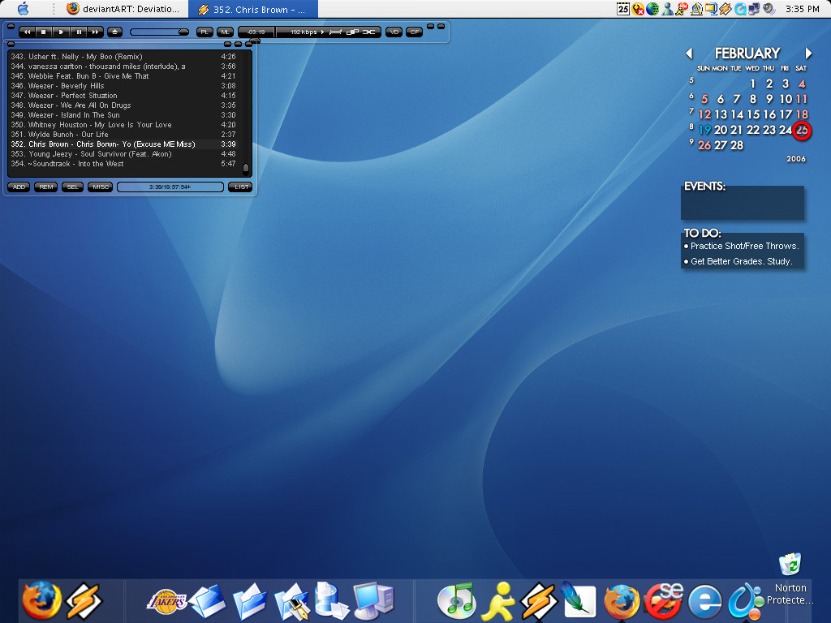
Task: Toggle playlist window with PL button
Action: pyautogui.click(x=205, y=32)
